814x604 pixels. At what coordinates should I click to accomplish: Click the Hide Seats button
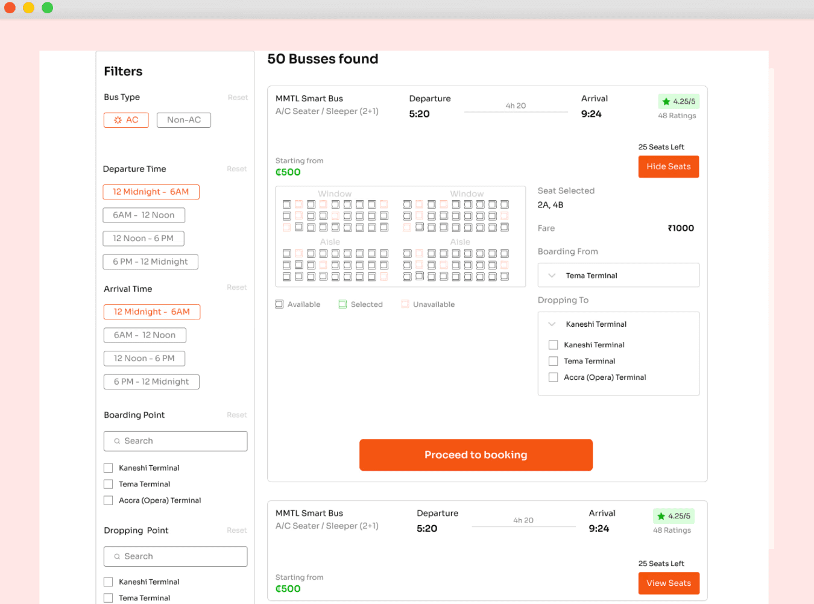[669, 167]
